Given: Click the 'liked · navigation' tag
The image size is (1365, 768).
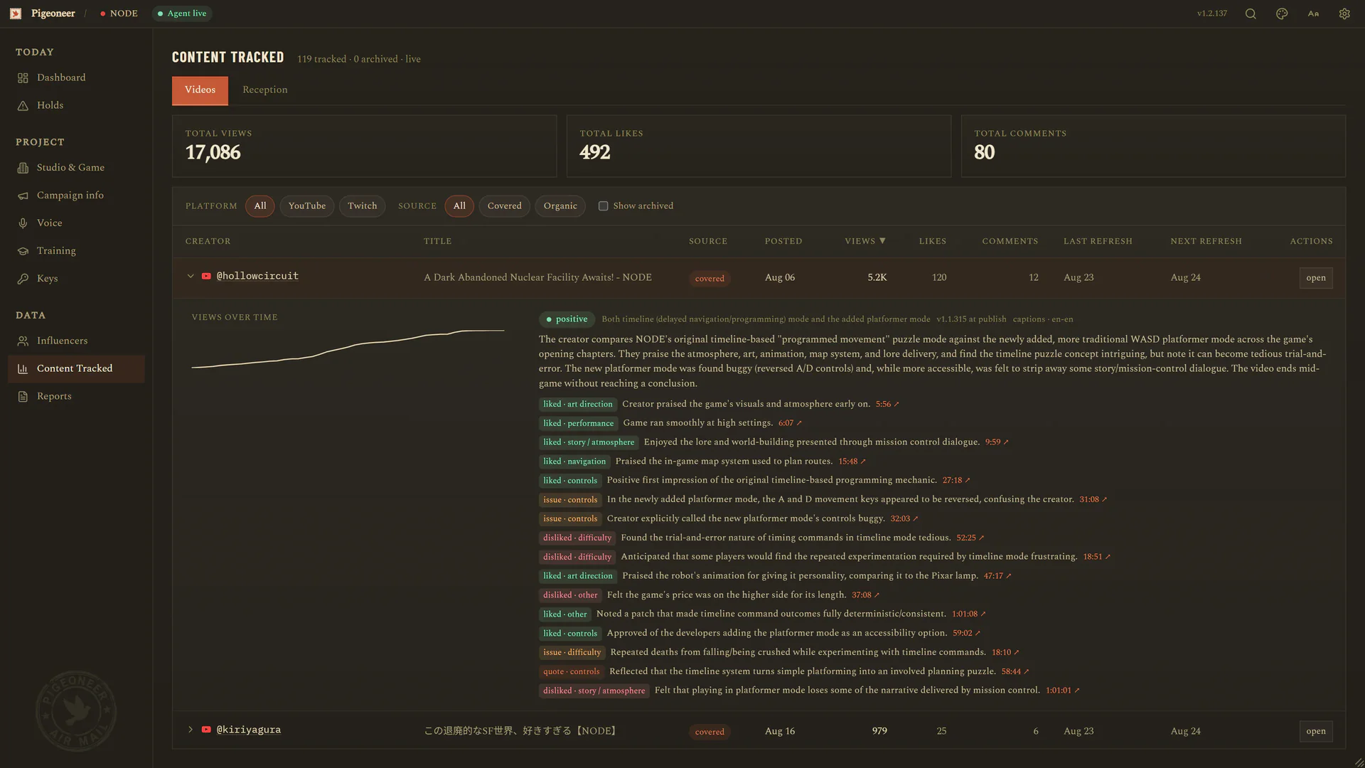Looking at the screenshot, I should click(x=574, y=462).
